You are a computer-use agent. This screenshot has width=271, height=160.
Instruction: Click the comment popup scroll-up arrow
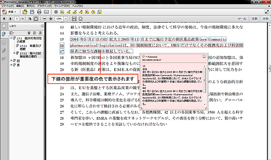[x=204, y=66]
